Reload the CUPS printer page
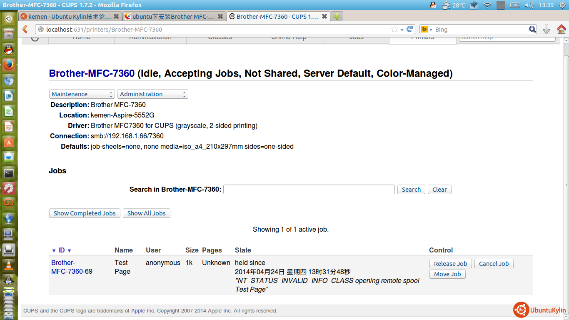This screenshot has height=320, width=569. [x=410, y=29]
